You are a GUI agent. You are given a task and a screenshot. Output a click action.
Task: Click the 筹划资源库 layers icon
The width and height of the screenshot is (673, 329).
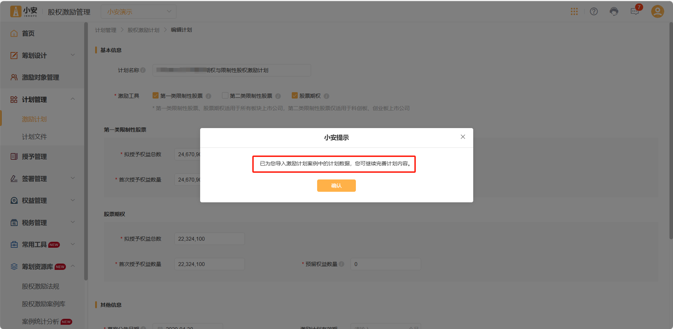(14, 267)
